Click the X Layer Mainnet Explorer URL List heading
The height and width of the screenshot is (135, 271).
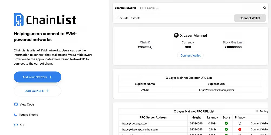(x=189, y=78)
